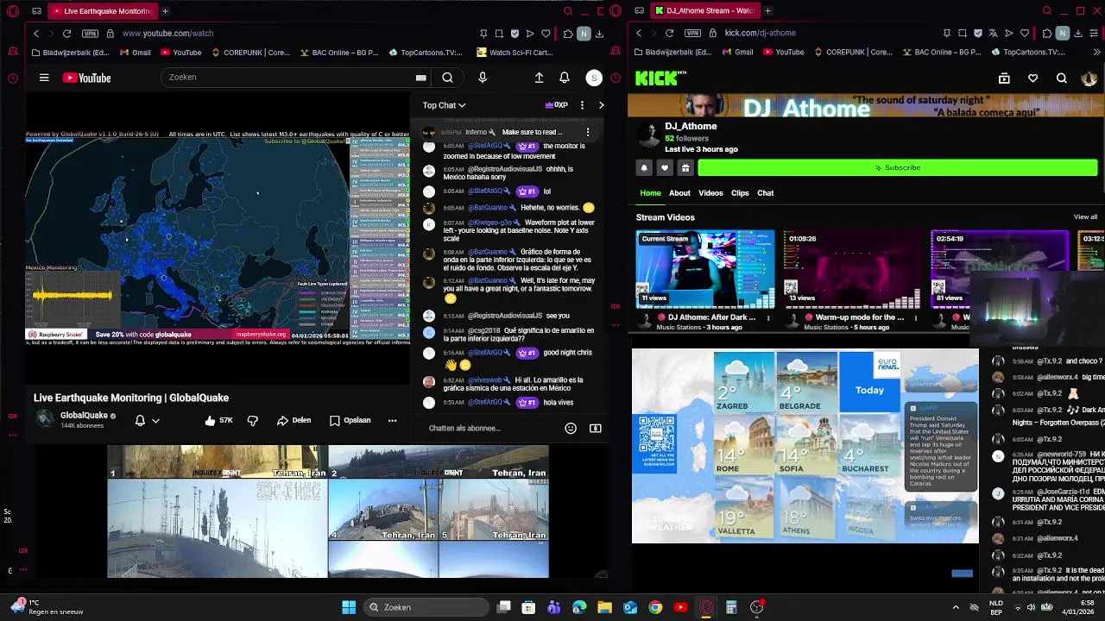
Task: Like the GlobalQuake video (57K)
Action: click(x=219, y=420)
